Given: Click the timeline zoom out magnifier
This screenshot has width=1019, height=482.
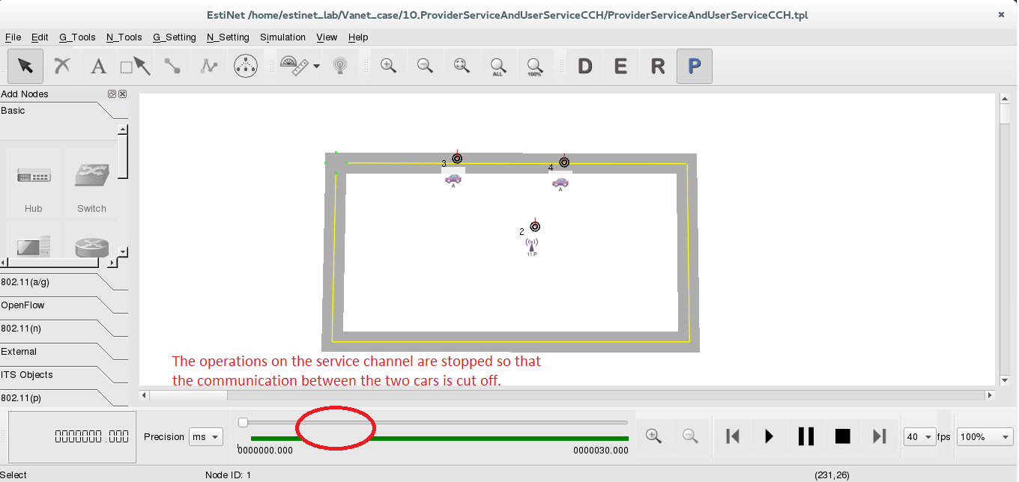Looking at the screenshot, I should click(x=691, y=436).
